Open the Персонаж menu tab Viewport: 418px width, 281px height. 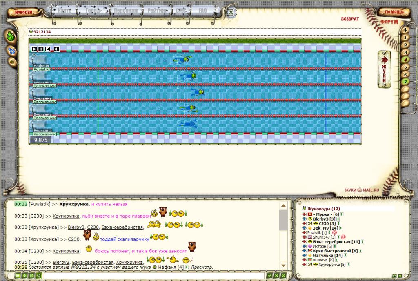point(125,11)
